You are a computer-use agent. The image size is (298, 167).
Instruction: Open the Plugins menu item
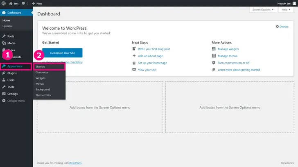pyautogui.click(x=16, y=73)
